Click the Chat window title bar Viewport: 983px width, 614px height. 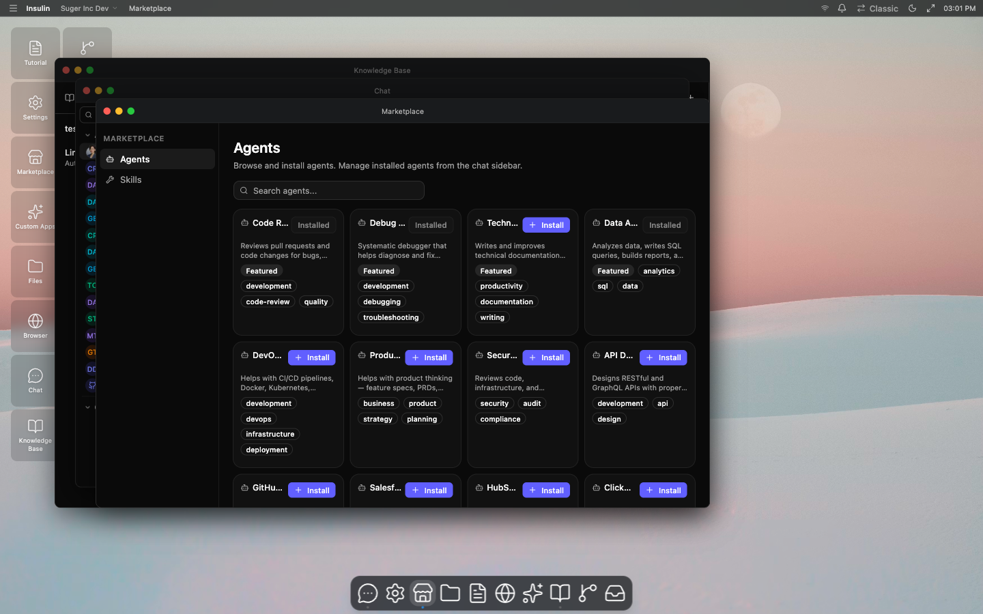pos(382,91)
